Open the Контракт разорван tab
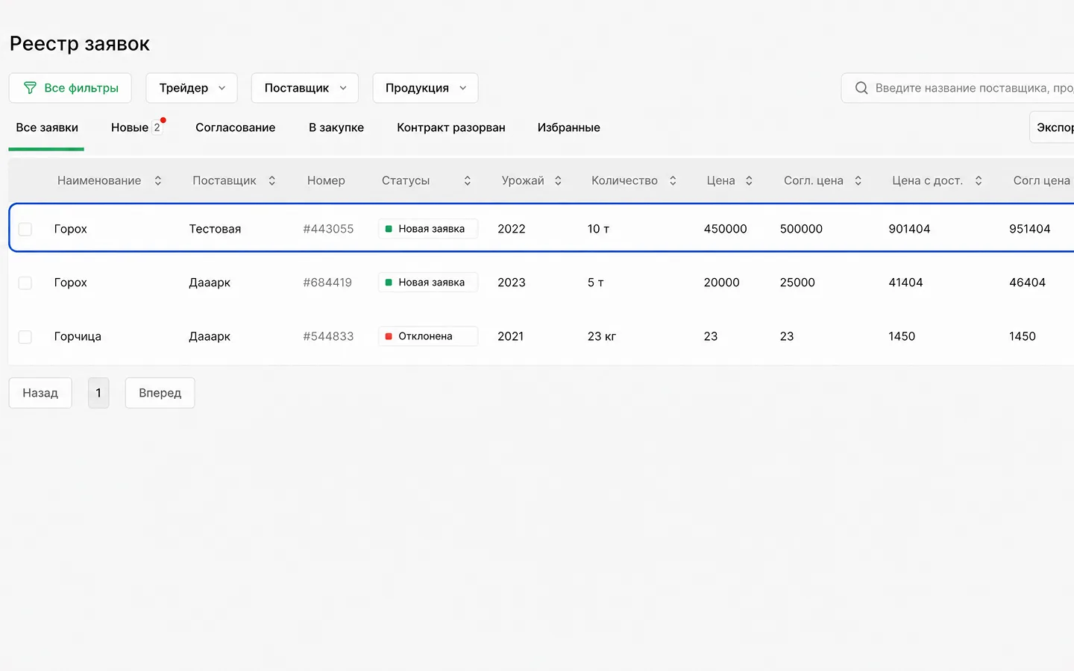Screen dimensions: 1074x671 (451, 127)
